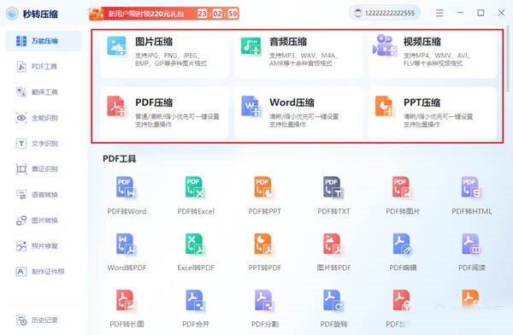Open the user account 1222222222555
This screenshot has height=335, width=513.
coord(385,13)
